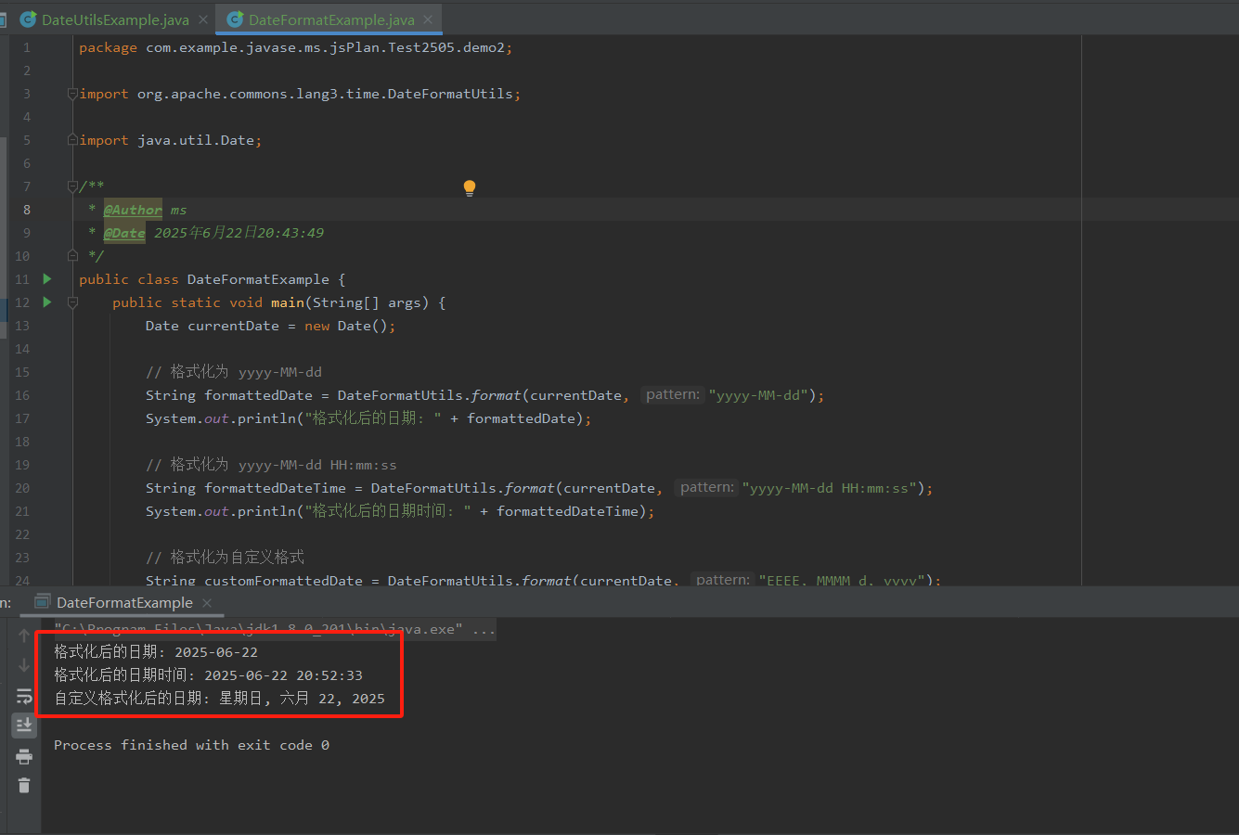The image size is (1239, 835).
Task: Toggle scroll to end of console
Action: pyautogui.click(x=24, y=726)
